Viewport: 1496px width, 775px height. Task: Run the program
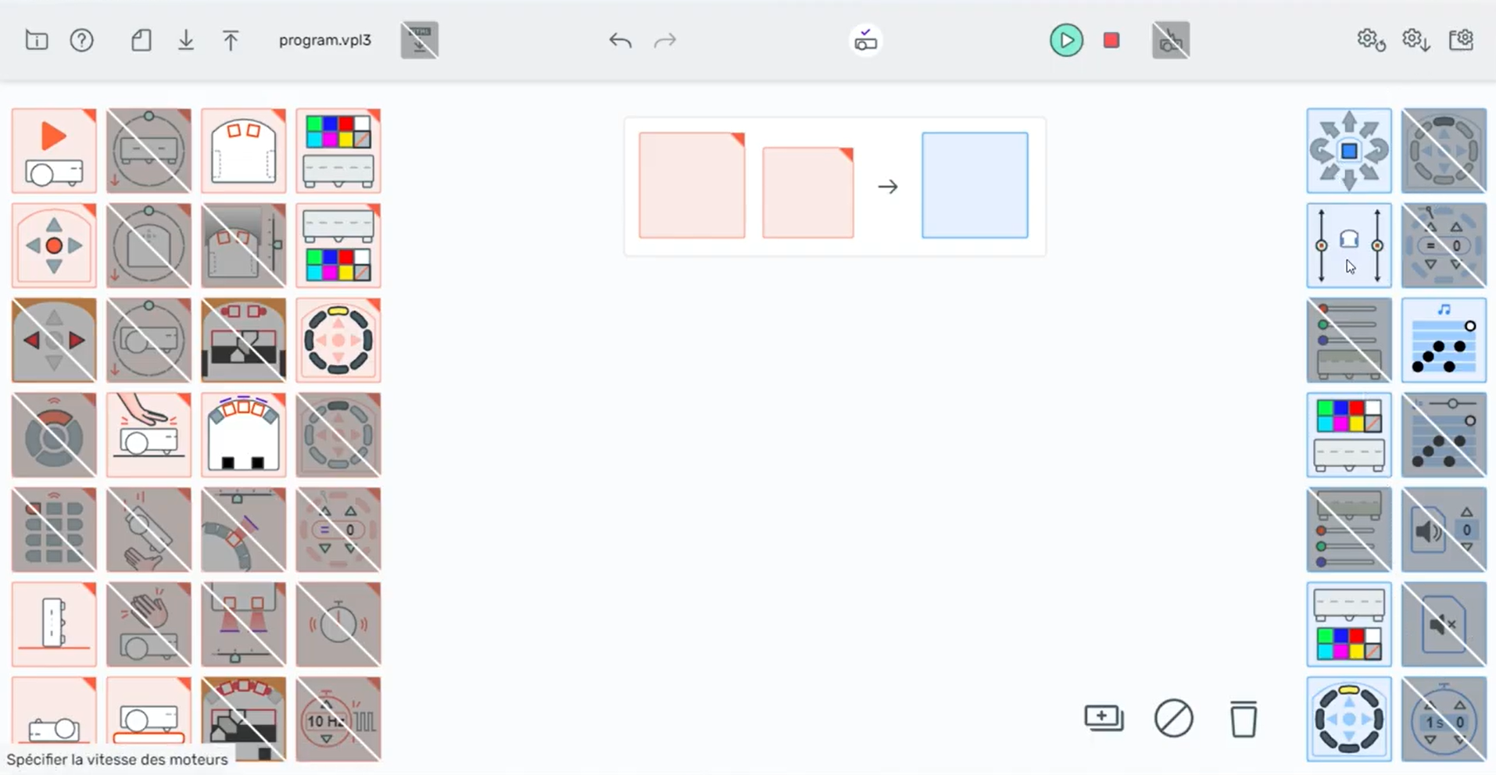coord(1067,40)
